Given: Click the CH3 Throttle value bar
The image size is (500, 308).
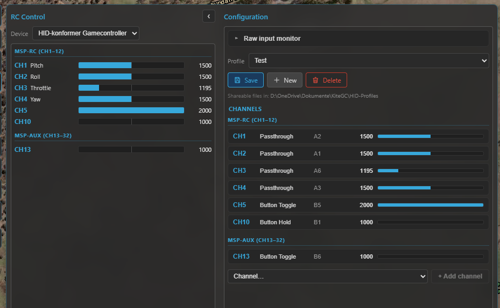Looking at the screenshot, I should click(131, 87).
